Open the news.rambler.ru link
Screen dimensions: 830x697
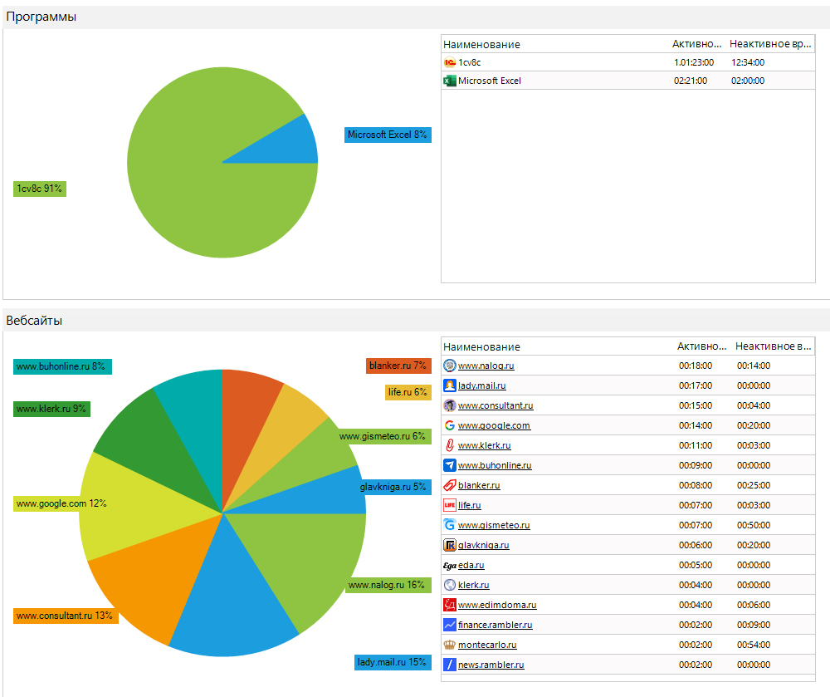[x=491, y=665]
